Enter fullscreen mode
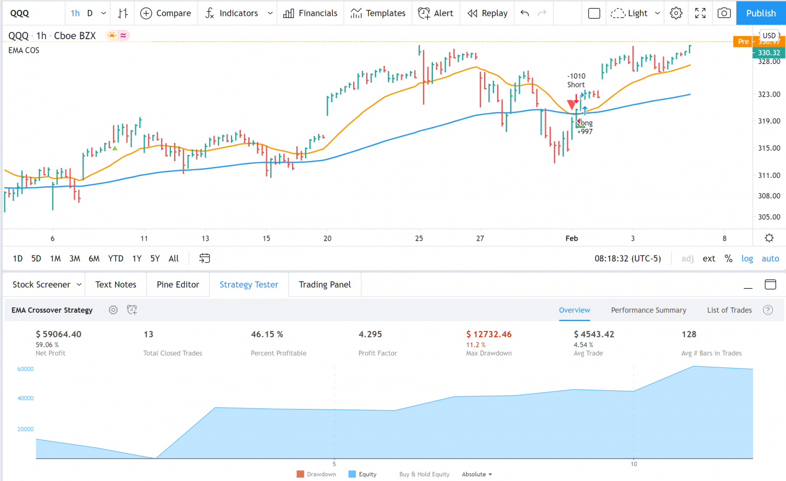Image resolution: width=786 pixels, height=481 pixels. click(x=700, y=13)
